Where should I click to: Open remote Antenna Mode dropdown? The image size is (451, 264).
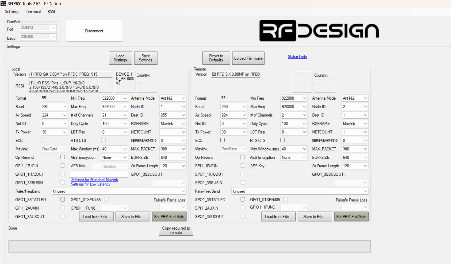coord(355,98)
